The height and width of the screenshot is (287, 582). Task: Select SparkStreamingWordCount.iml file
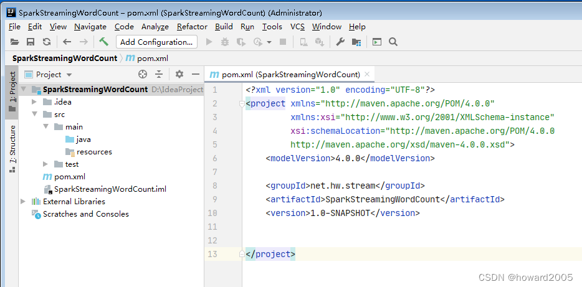point(110,189)
